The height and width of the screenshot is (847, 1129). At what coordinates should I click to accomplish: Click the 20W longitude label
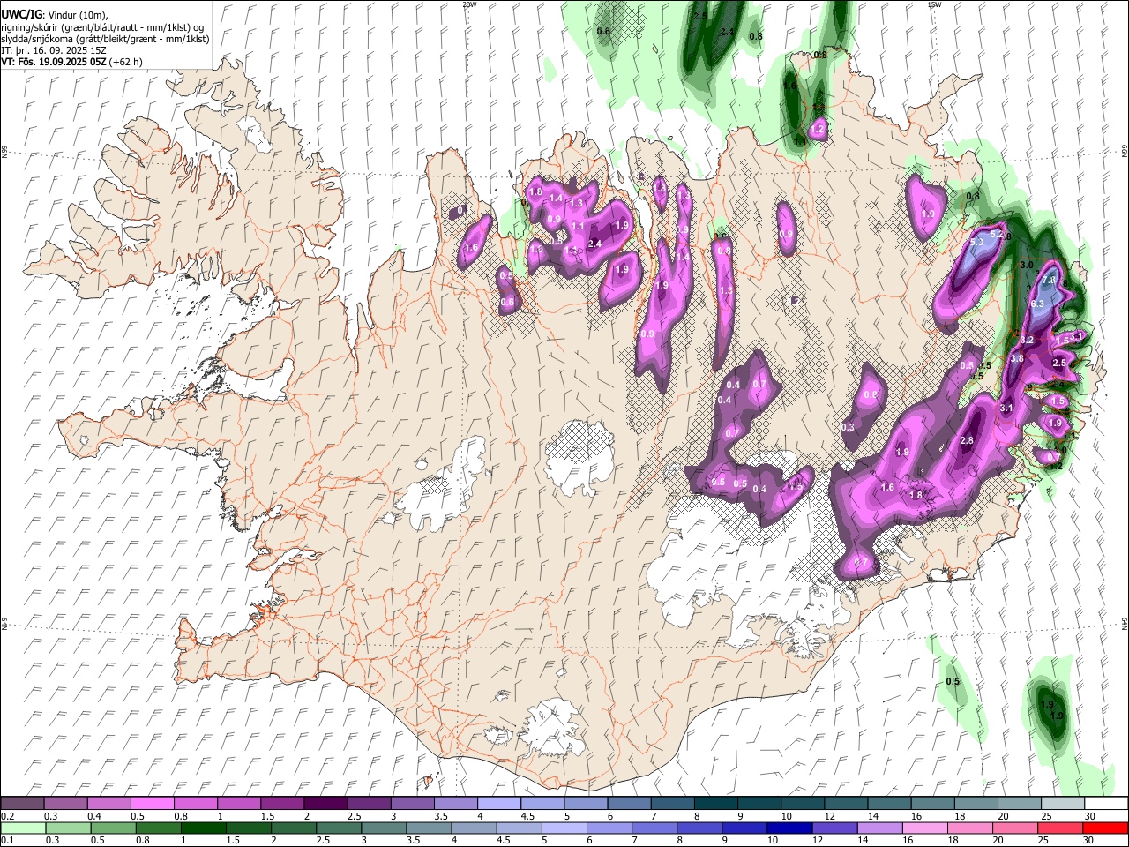point(469,4)
